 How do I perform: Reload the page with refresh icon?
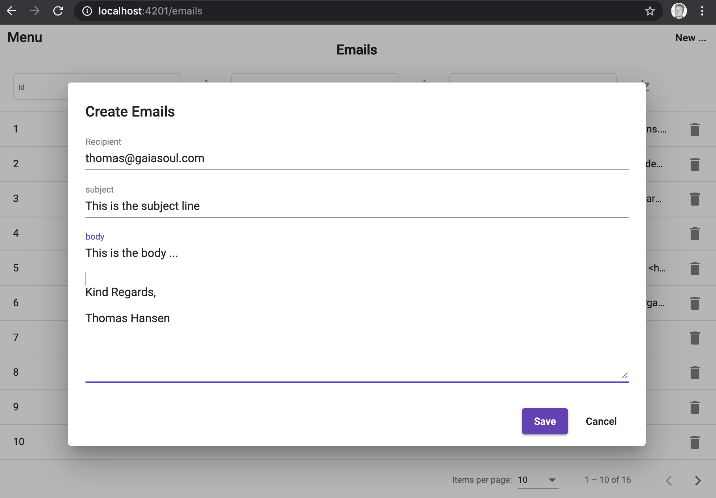click(x=58, y=11)
